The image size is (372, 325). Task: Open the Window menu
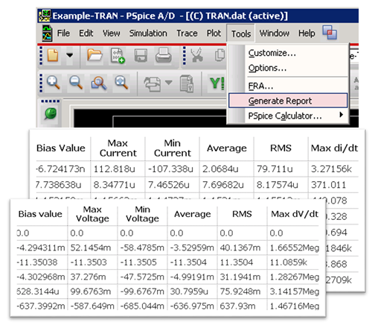click(275, 34)
